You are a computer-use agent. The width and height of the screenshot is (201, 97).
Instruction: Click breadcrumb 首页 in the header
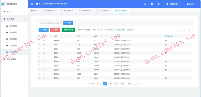click(39, 4)
